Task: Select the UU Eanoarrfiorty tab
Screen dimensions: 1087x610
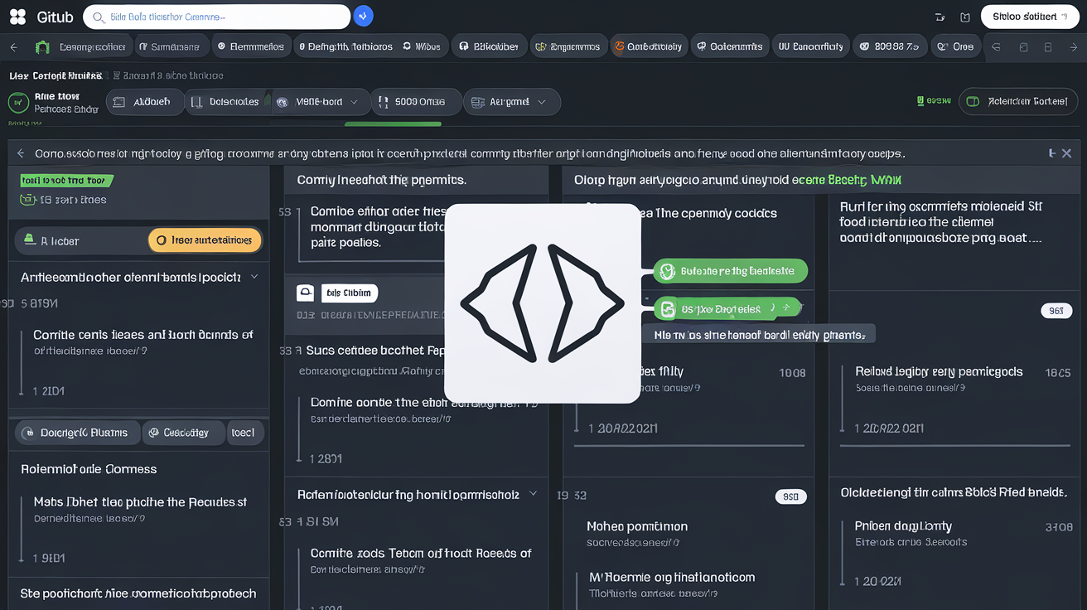Action: (x=811, y=47)
